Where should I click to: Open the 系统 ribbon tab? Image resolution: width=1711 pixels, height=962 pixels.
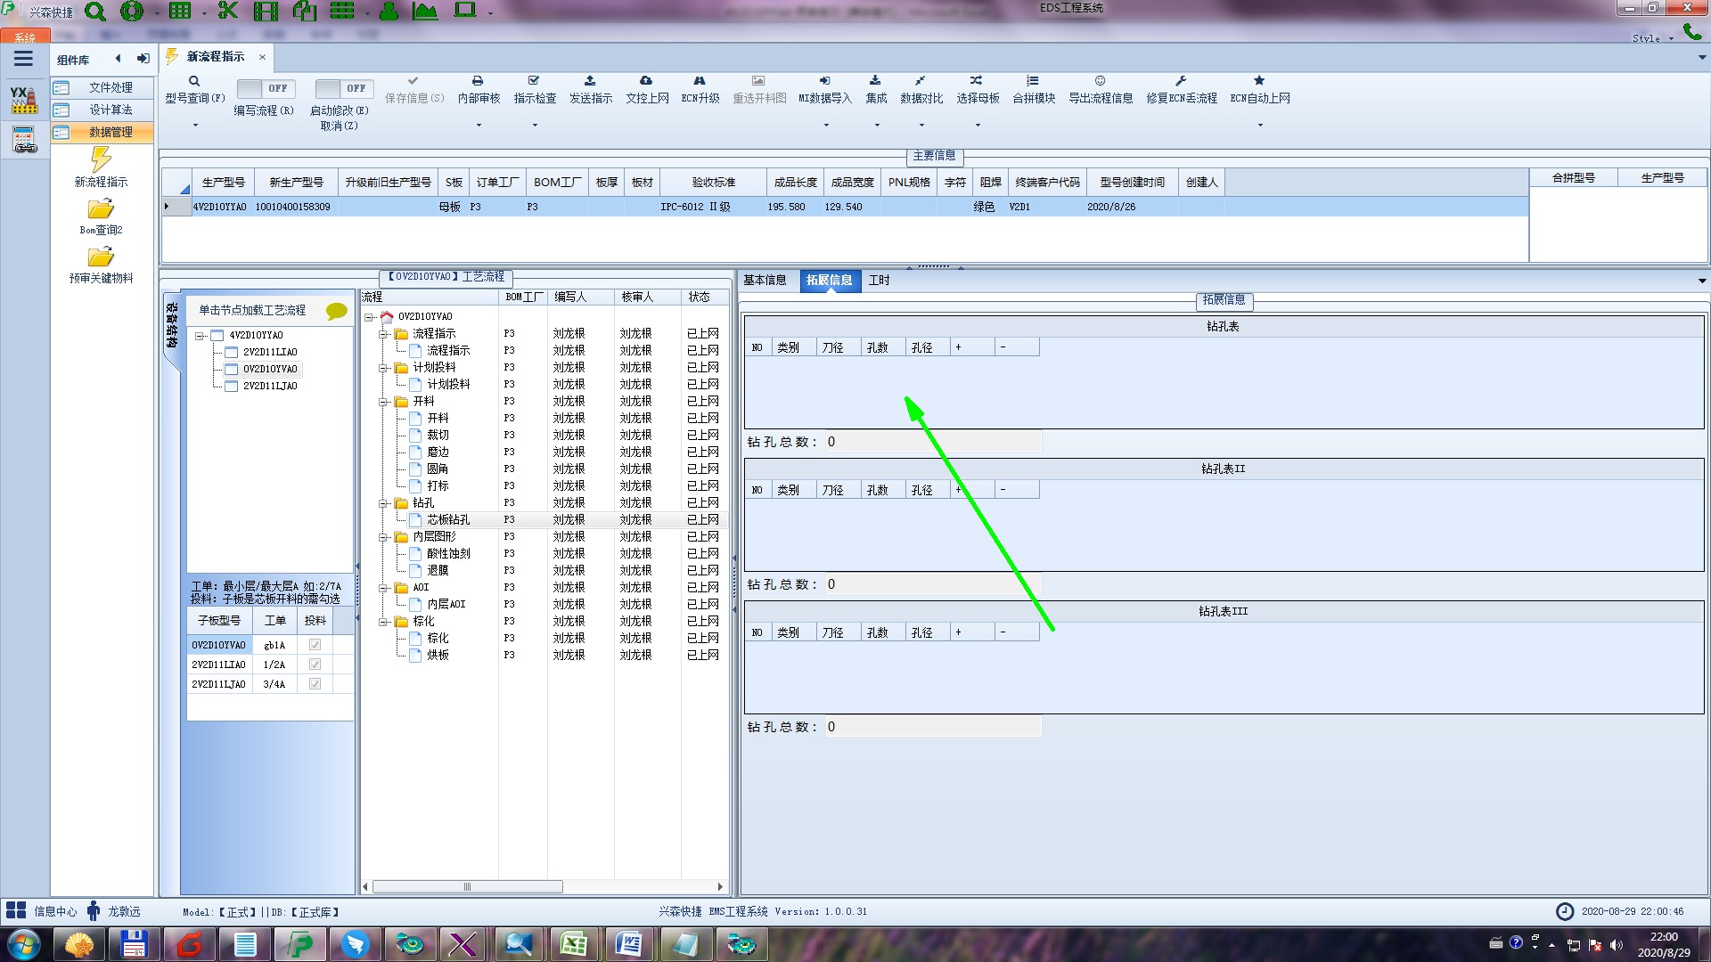pyautogui.click(x=25, y=37)
